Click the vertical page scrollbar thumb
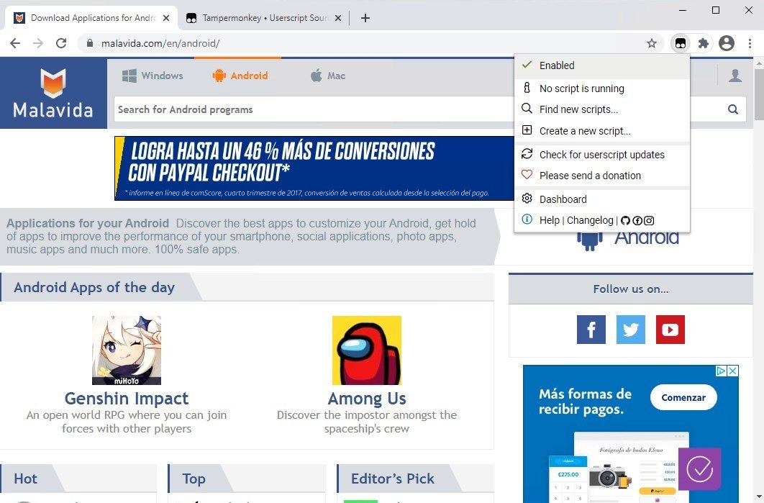 pyautogui.click(x=759, y=94)
